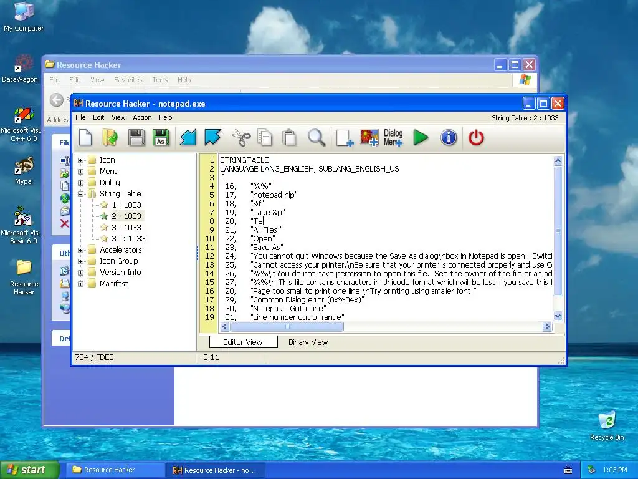
Task: Collapse the String Table tree node
Action: coord(80,195)
